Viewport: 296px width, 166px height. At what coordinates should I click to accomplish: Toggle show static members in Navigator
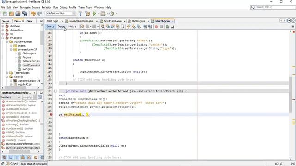tap(17, 157)
